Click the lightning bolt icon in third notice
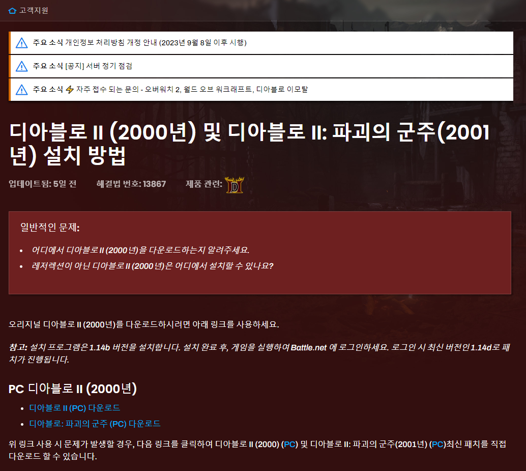Viewport: 526px width, 471px height. coord(70,90)
